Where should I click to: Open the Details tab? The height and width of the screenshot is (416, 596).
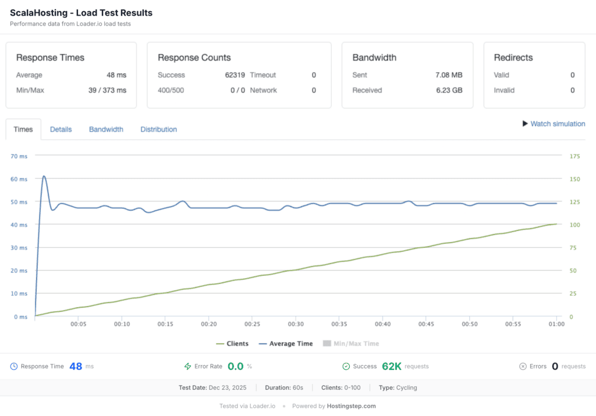(x=61, y=129)
